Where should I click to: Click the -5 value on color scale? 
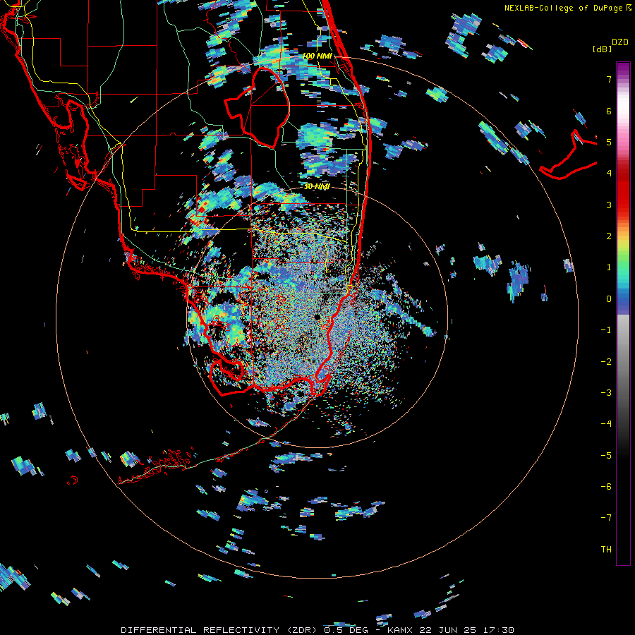tap(606, 455)
